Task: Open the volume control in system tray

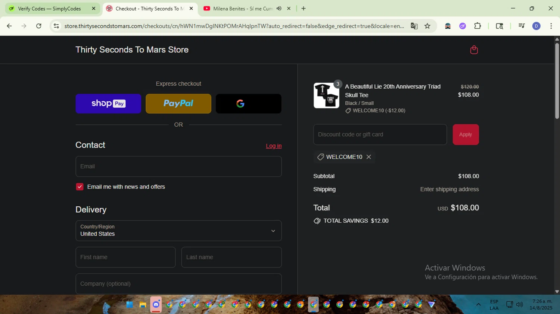Action: (520, 305)
